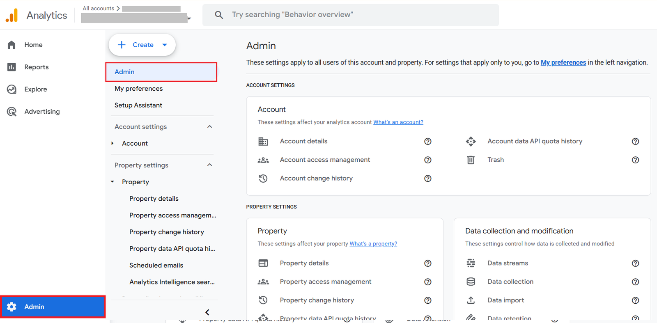Click Data collection setting label

click(x=510, y=282)
